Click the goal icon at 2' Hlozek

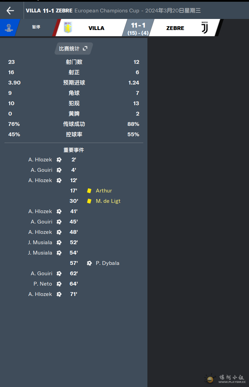(x=59, y=160)
